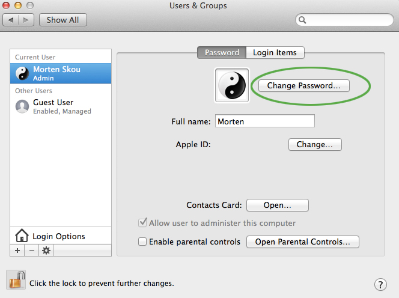Open Login Options

point(61,236)
